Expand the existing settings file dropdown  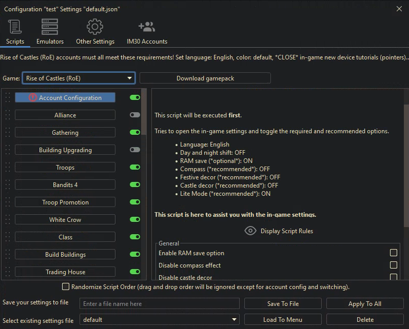(159, 320)
